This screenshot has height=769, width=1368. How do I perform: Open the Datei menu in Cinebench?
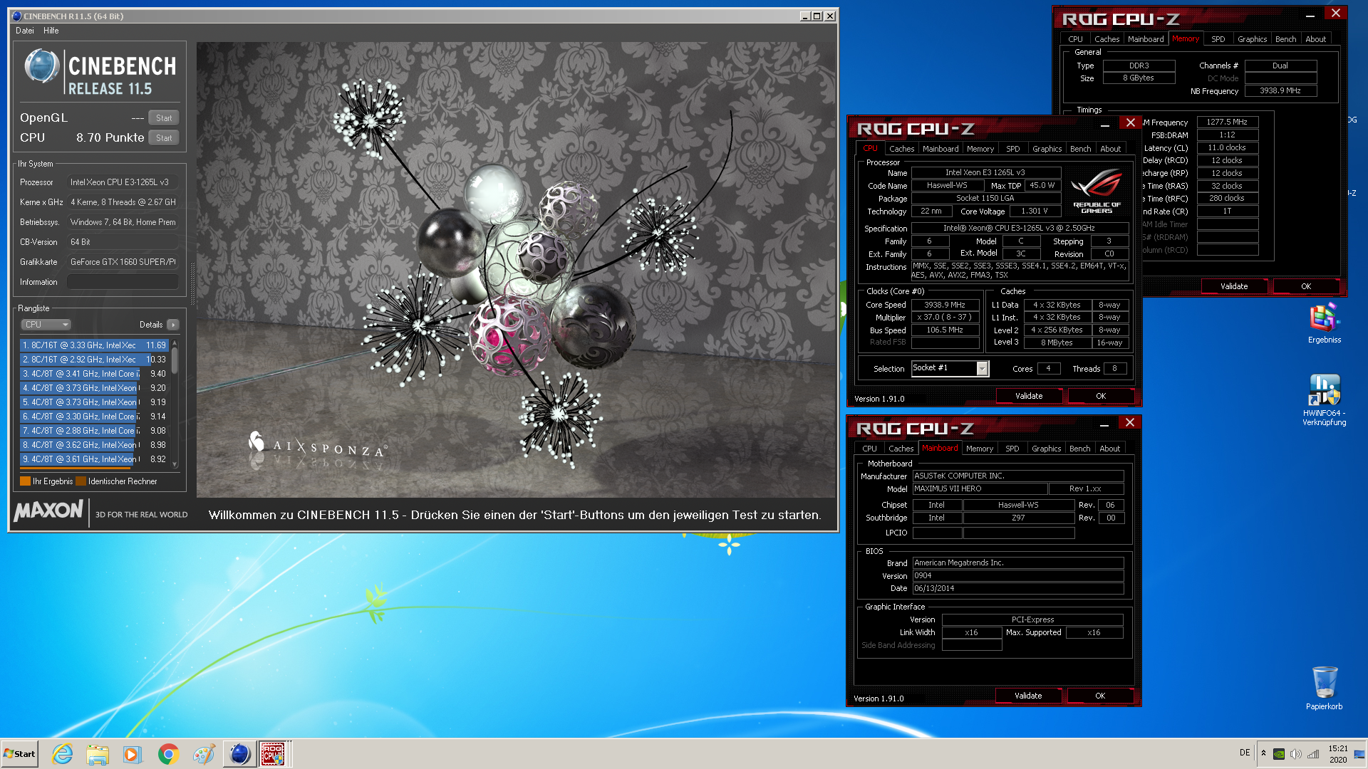[25, 31]
